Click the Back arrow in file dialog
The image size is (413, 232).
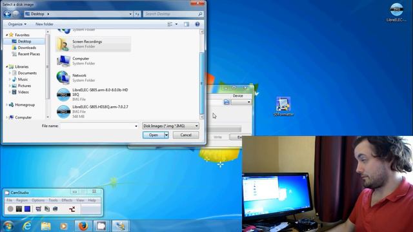pos(7,14)
